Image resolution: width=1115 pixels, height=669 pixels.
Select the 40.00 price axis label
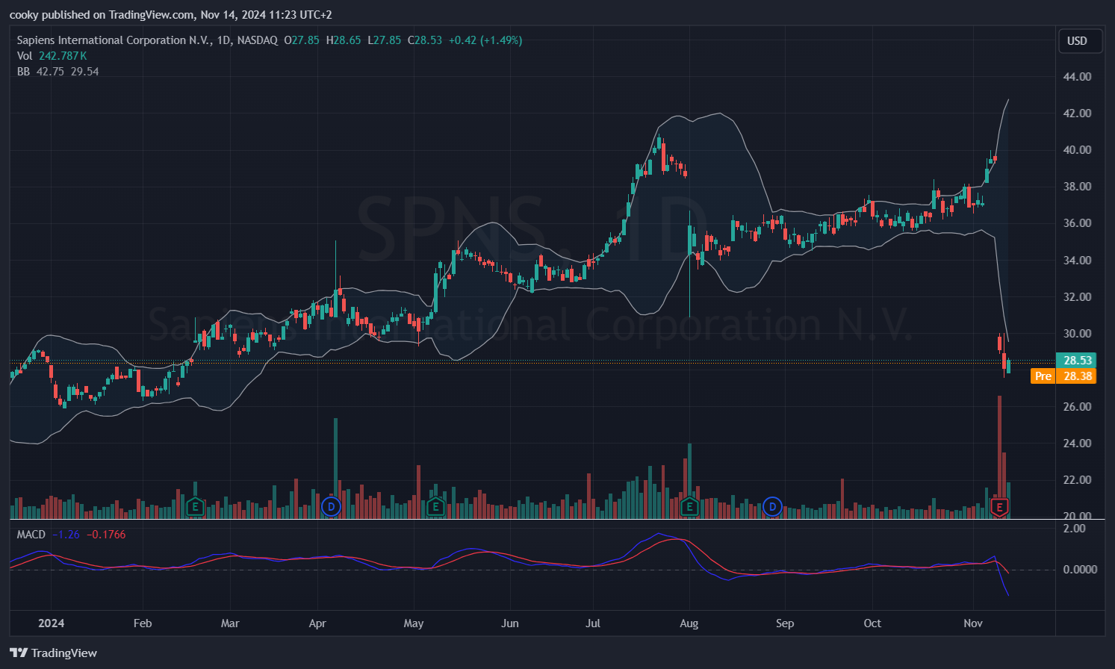coord(1077,150)
